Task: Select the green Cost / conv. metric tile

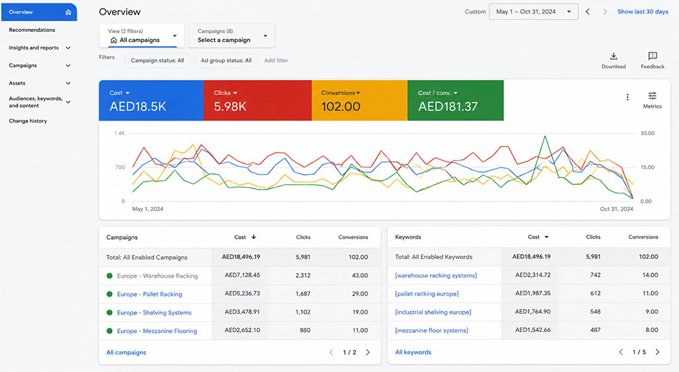Action: pyautogui.click(x=456, y=100)
